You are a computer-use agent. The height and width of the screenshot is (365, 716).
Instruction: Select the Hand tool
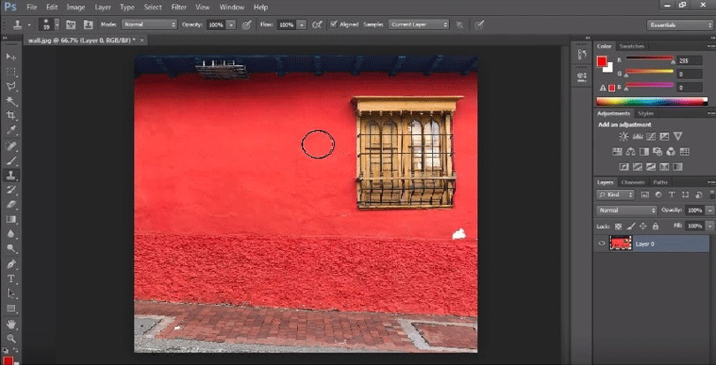click(11, 323)
